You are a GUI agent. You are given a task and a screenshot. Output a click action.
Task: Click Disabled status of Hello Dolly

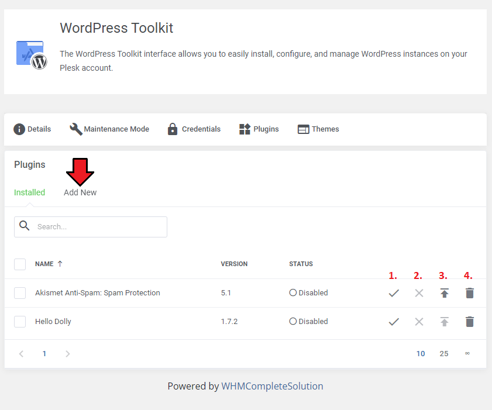click(x=308, y=321)
